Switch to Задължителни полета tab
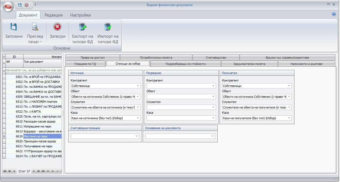 tap(250, 64)
